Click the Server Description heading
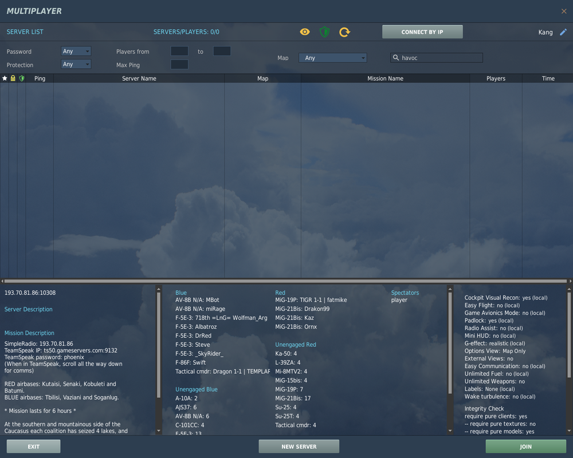The height and width of the screenshot is (458, 573). click(x=29, y=309)
